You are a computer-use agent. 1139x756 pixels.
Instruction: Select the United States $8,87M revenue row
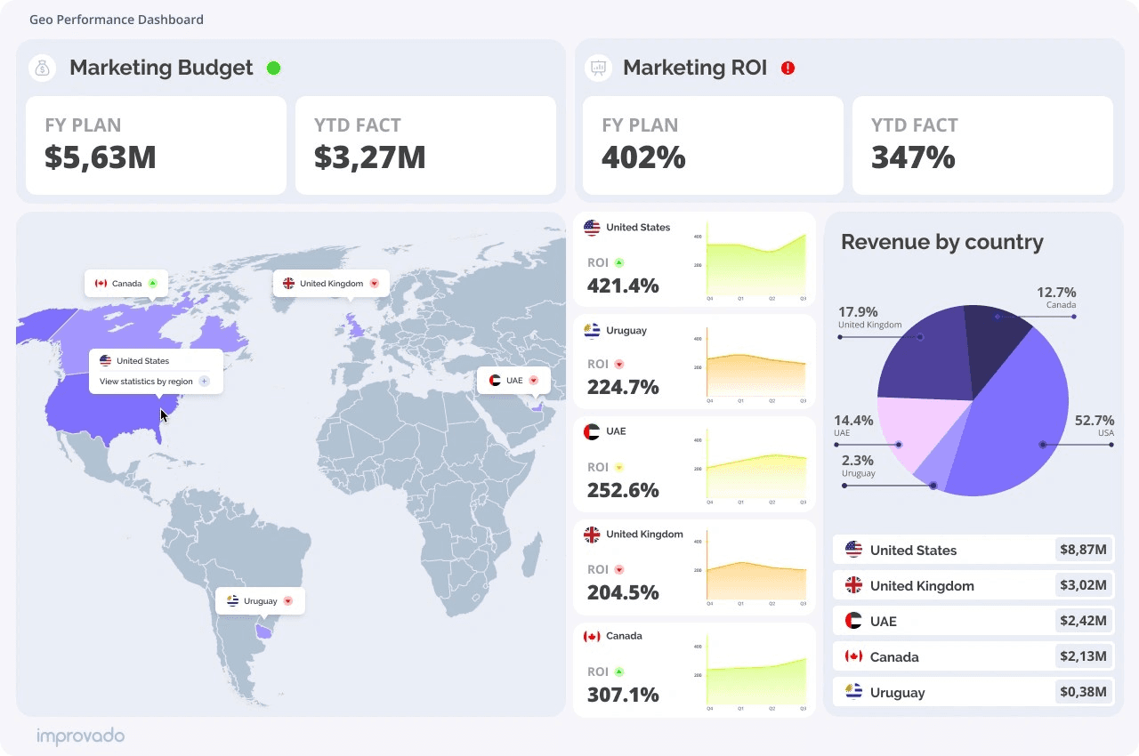973,550
